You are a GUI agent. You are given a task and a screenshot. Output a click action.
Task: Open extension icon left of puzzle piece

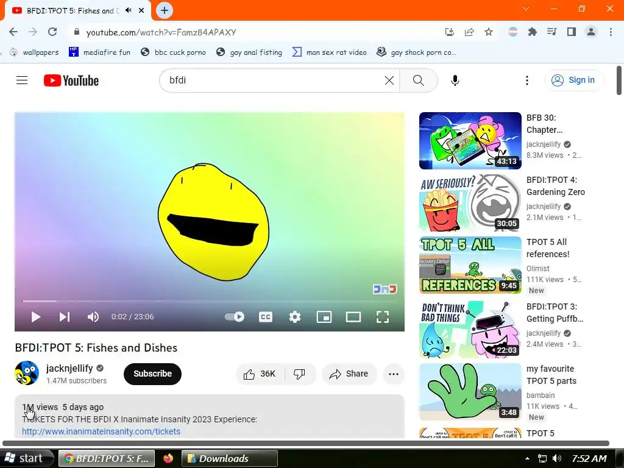pyautogui.click(x=513, y=32)
